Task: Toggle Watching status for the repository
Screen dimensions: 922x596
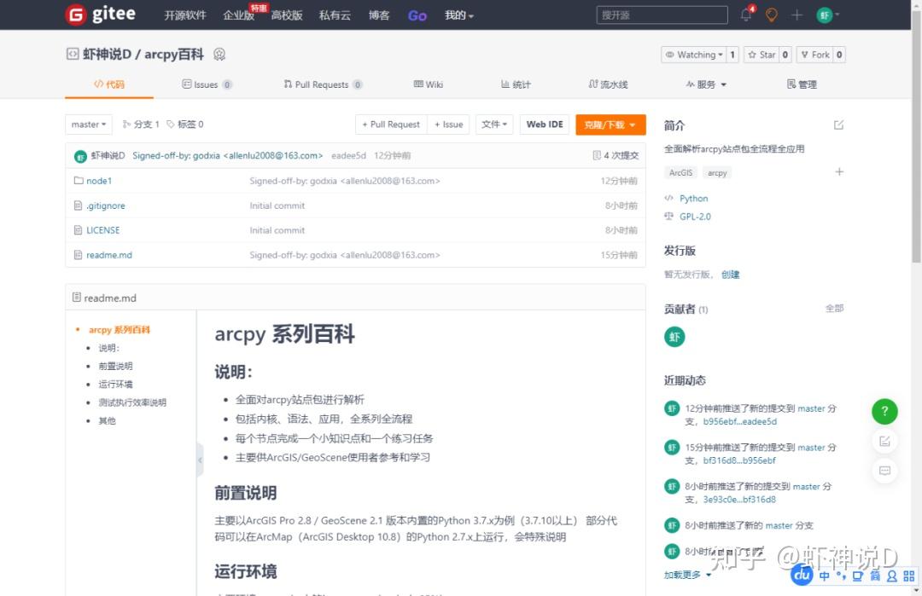Action: tap(693, 54)
